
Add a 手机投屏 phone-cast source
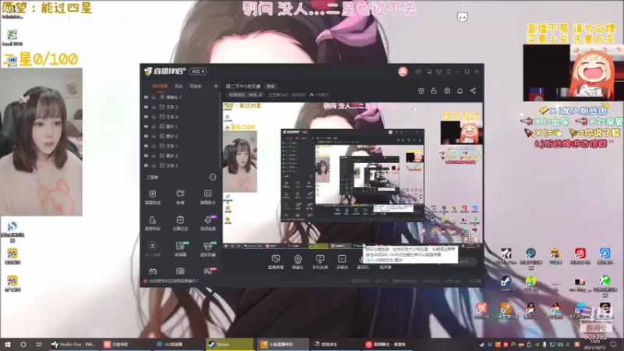point(320,262)
